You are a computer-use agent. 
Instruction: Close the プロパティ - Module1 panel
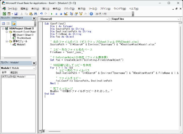click(34, 63)
